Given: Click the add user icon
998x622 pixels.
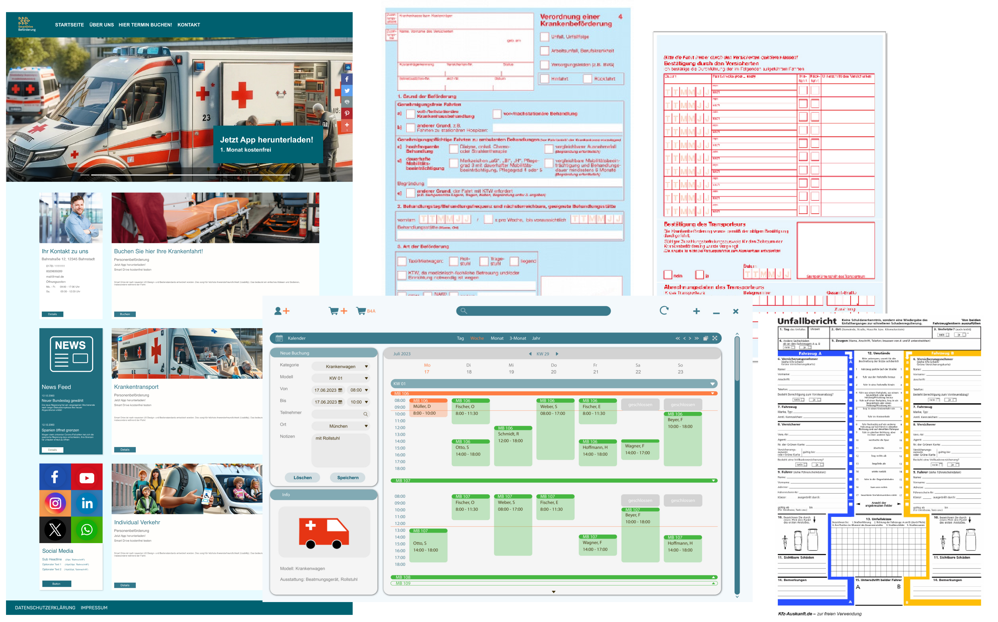Looking at the screenshot, I should tap(282, 311).
